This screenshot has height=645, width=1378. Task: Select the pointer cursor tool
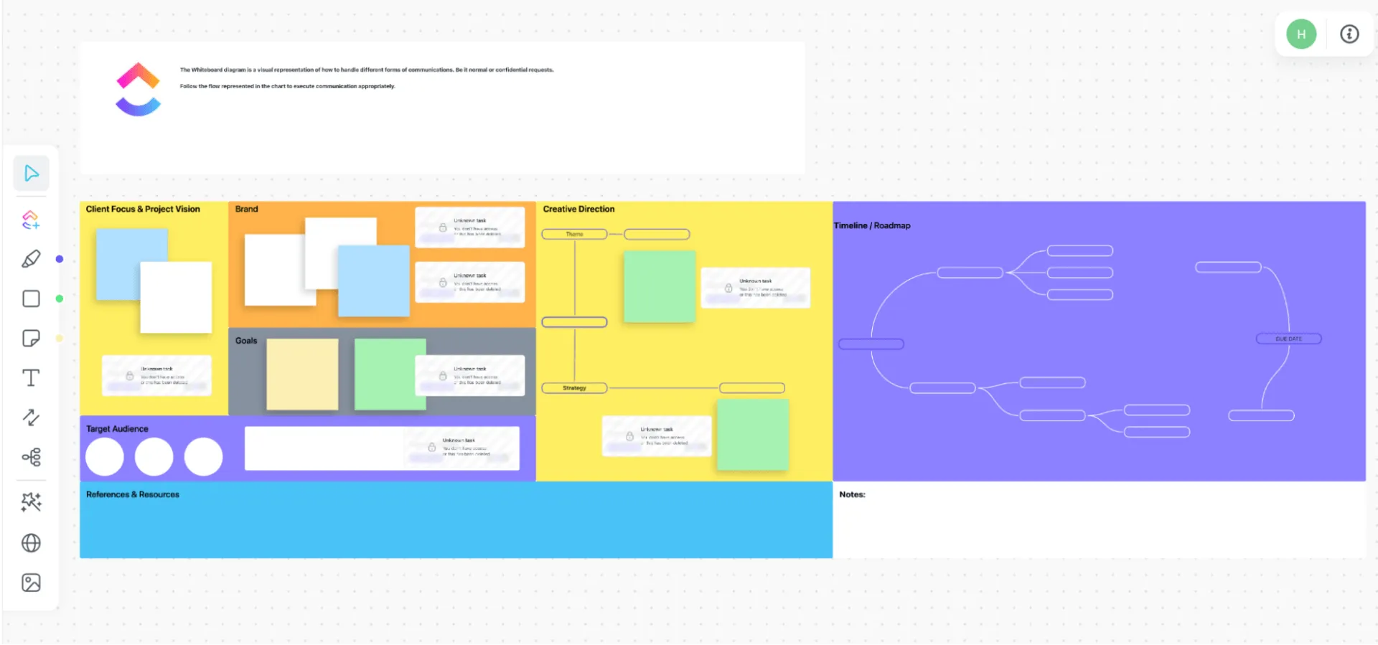31,173
